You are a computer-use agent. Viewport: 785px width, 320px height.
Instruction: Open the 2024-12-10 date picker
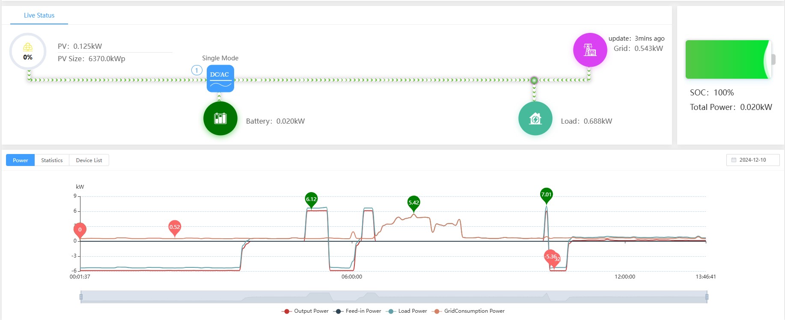pos(752,160)
